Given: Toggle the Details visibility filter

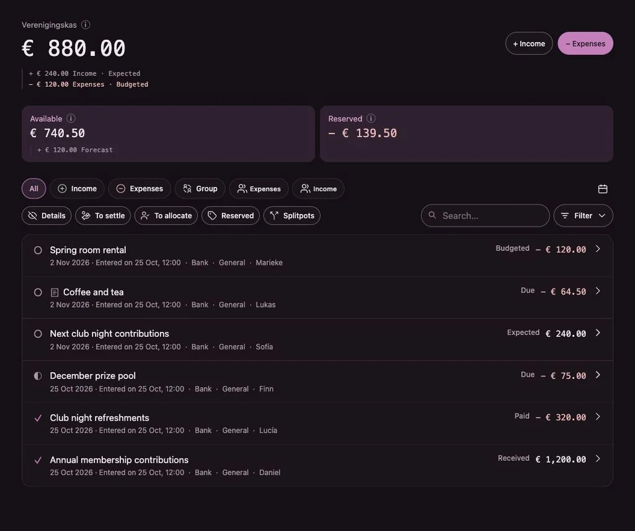Looking at the screenshot, I should pyautogui.click(x=47, y=215).
